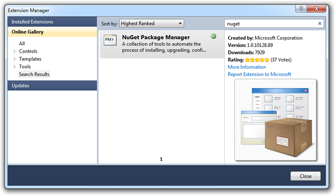Click the Downloads 7929 text
Screen dimensions: 335x196
point(246,52)
